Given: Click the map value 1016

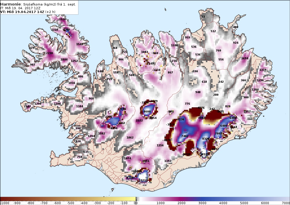Looking at the screenshot, I should (72, 83).
